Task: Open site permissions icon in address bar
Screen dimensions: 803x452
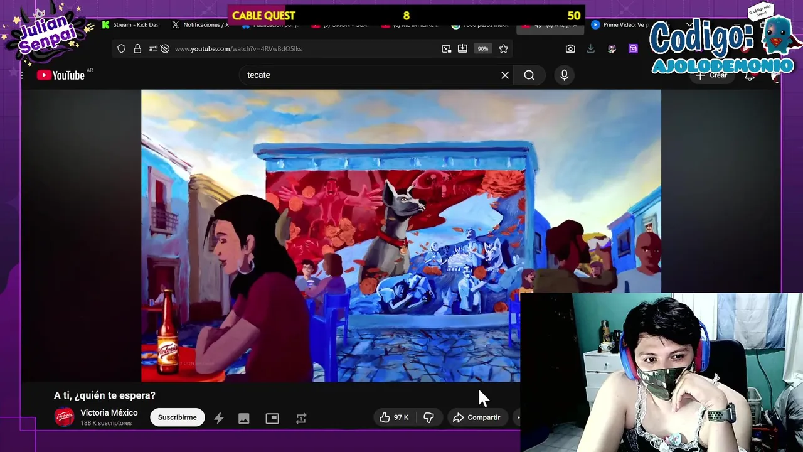Action: [x=153, y=49]
